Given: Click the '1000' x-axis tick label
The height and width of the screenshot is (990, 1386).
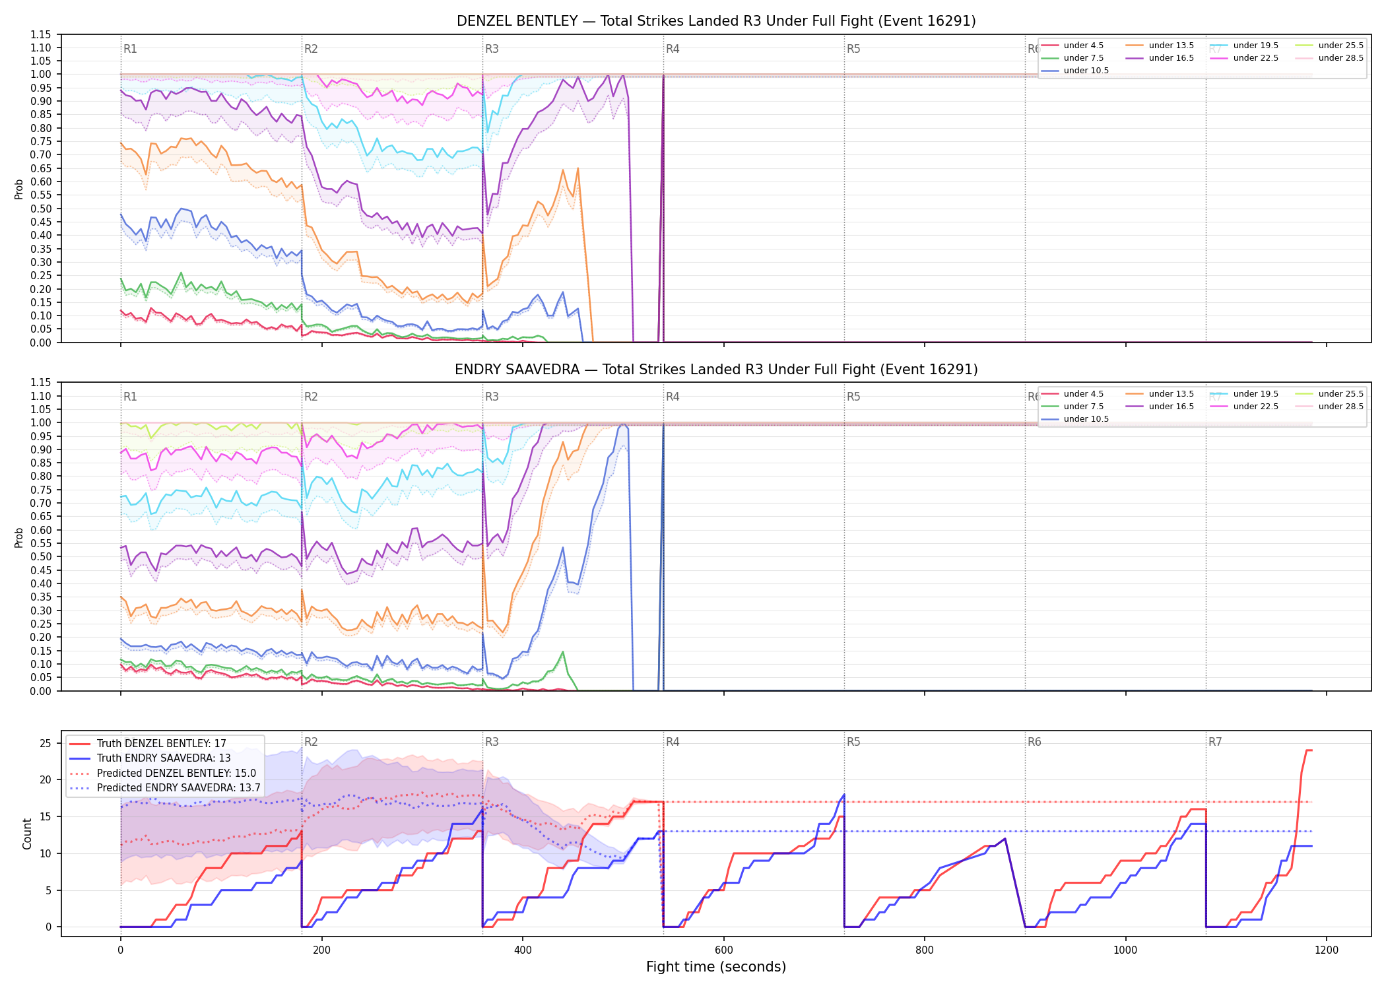Looking at the screenshot, I should click(x=1125, y=950).
